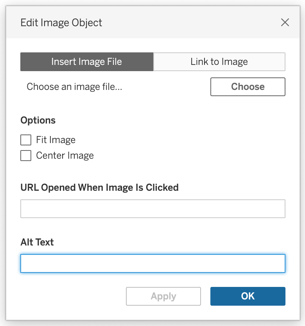Viewport: 305px width, 326px height.
Task: Click the 'Edit Image Object' dialog title
Action: 61,23
